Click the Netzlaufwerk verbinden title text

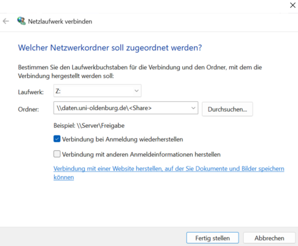60,21
